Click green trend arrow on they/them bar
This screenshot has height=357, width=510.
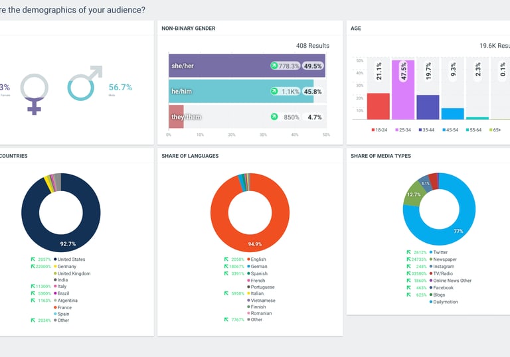click(x=274, y=117)
